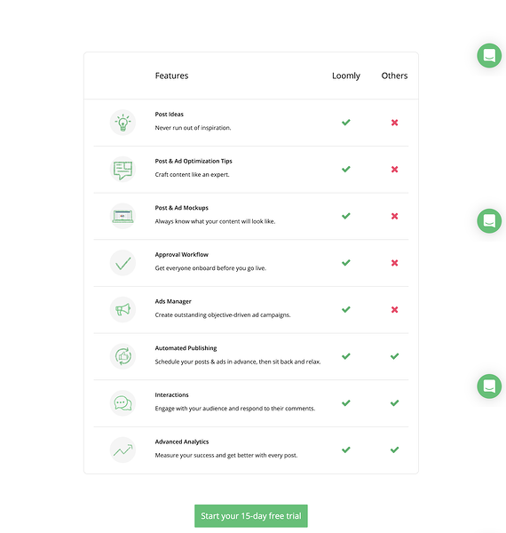Select the Approval Workflow feature title
This screenshot has width=506, height=533.
point(182,255)
